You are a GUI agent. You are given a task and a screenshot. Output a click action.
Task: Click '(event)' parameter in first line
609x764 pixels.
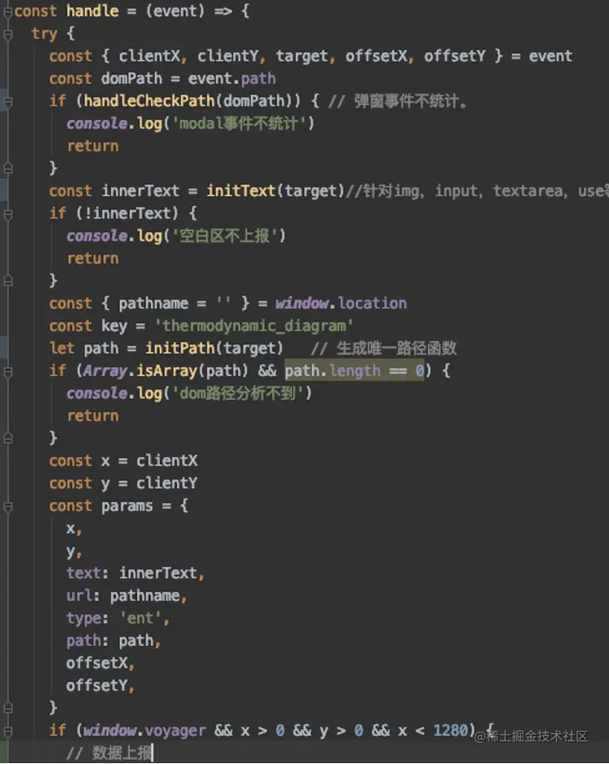176,11
